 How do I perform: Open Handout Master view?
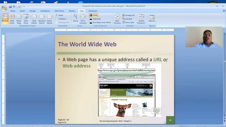click(42, 19)
